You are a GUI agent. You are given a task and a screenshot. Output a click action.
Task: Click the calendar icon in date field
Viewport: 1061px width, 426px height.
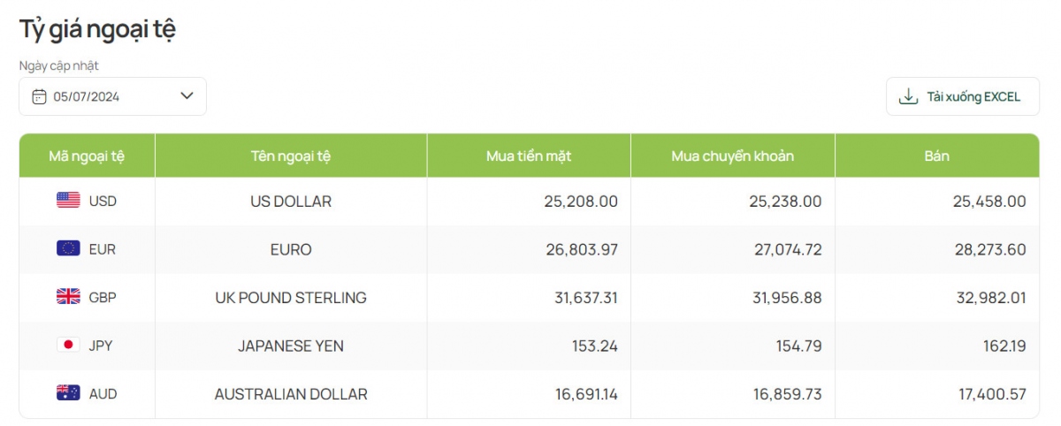[x=39, y=96]
